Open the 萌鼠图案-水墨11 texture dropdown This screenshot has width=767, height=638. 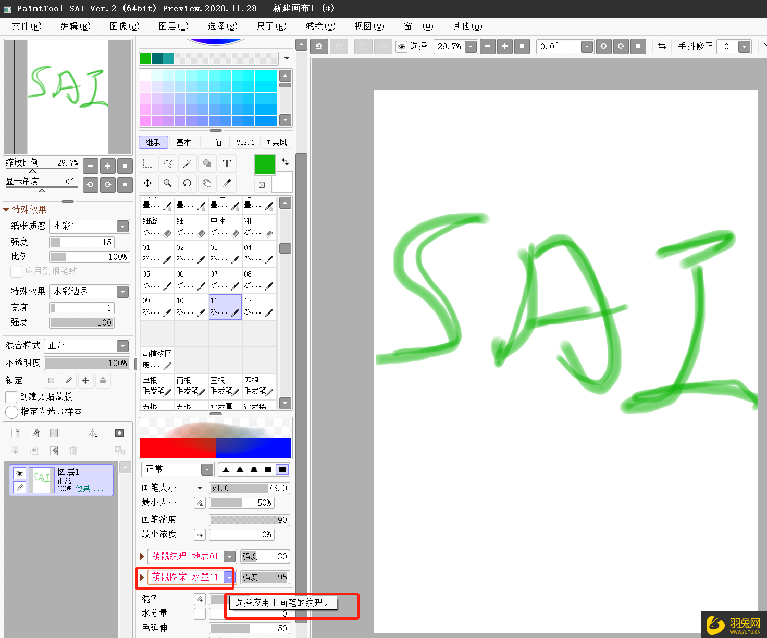(229, 577)
